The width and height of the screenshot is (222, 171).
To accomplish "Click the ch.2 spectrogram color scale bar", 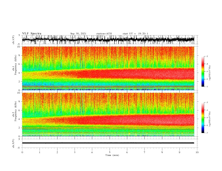I will [203, 118].
